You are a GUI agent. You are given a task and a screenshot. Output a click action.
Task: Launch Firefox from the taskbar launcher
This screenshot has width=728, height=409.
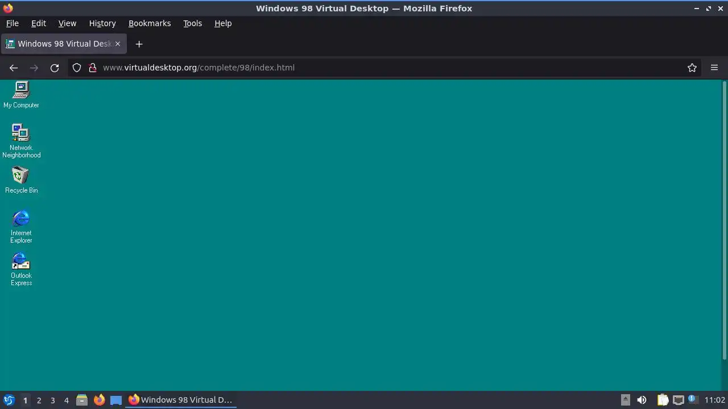(99, 400)
